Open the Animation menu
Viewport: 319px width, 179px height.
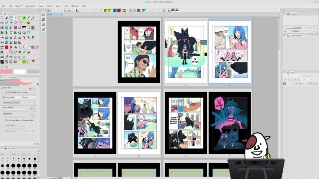click(31, 6)
